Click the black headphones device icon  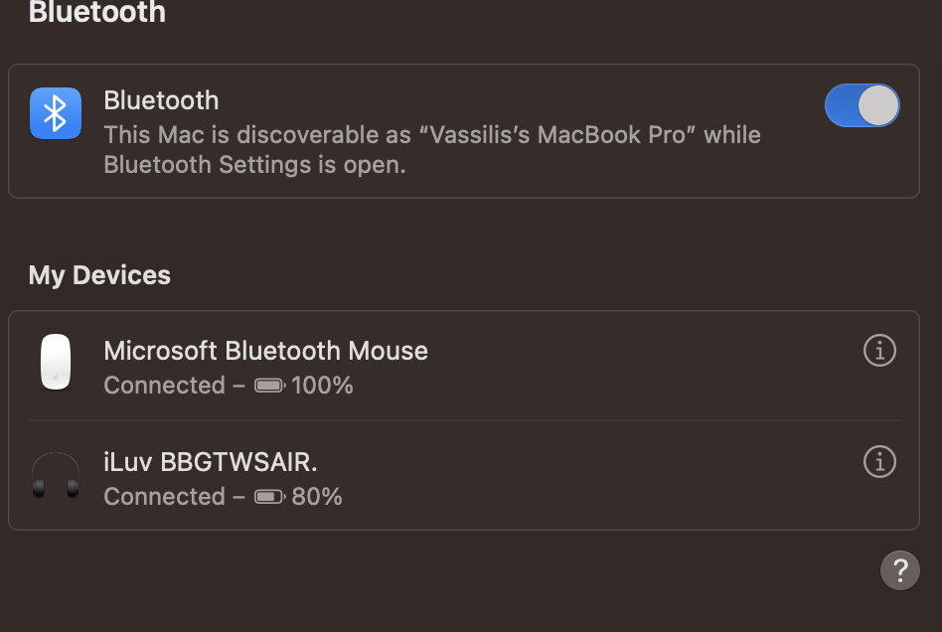[55, 476]
